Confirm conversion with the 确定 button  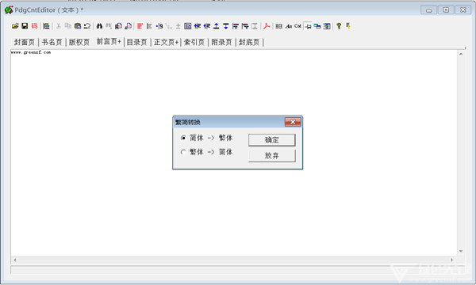click(x=271, y=140)
